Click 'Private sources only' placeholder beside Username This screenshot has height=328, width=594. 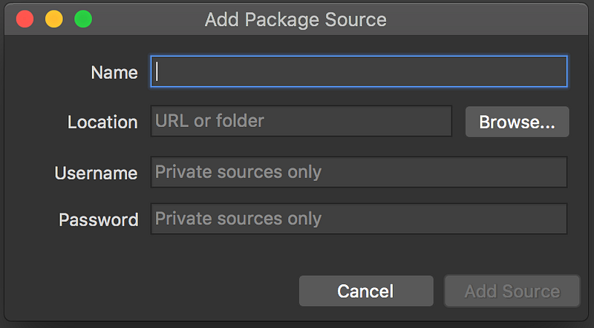pyautogui.click(x=238, y=172)
